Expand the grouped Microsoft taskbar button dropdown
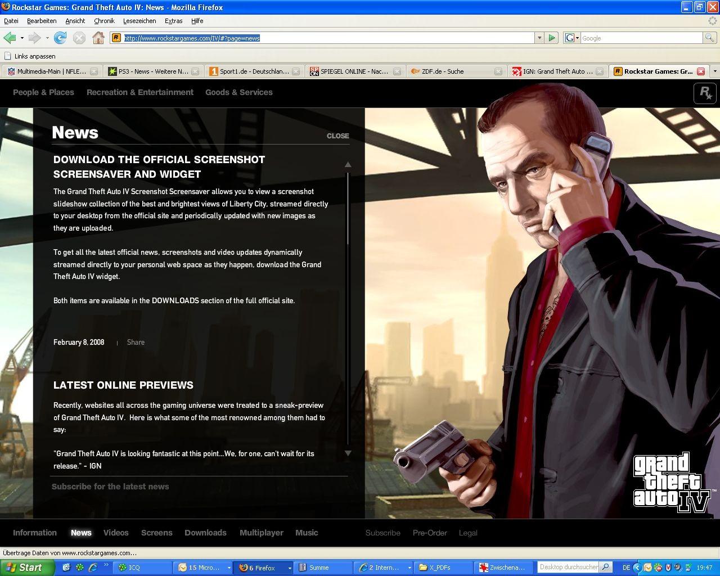 click(x=229, y=568)
